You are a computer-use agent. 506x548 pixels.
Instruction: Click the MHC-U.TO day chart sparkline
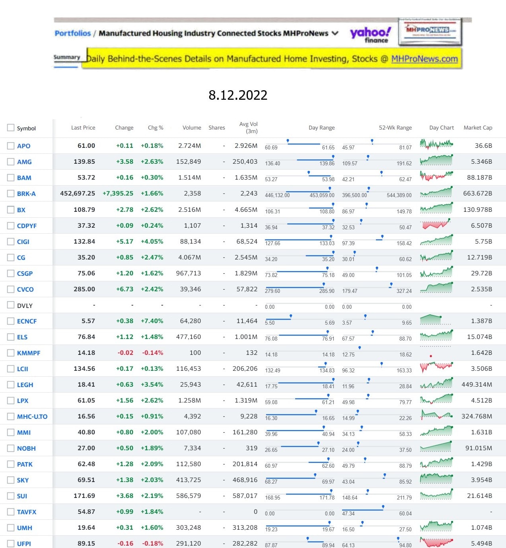tap(436, 415)
